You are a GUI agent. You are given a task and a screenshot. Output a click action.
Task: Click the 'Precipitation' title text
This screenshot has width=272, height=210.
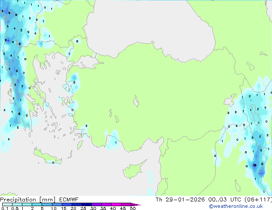pyautogui.click(x=18, y=200)
